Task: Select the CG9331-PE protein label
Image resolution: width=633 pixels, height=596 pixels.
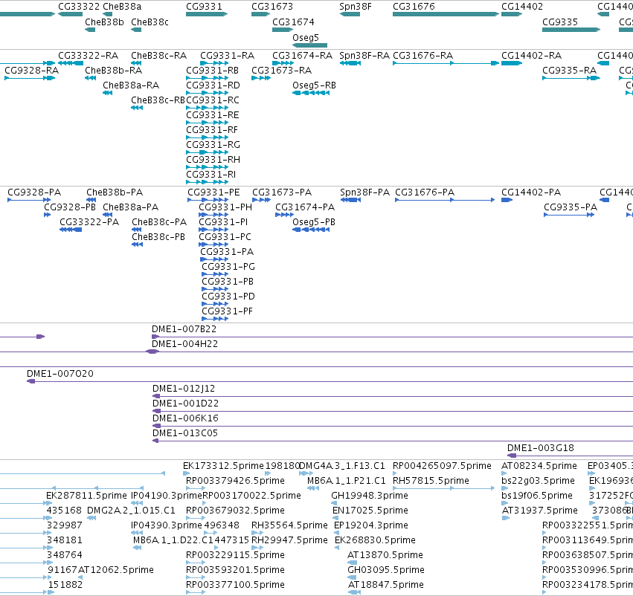Action: click(x=213, y=192)
